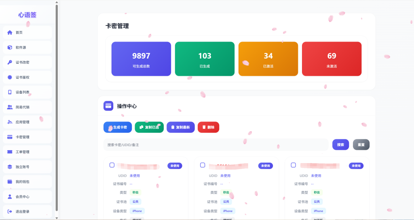Click the ticket icon beside 工单管理
The height and width of the screenshot is (220, 414).
10,152
